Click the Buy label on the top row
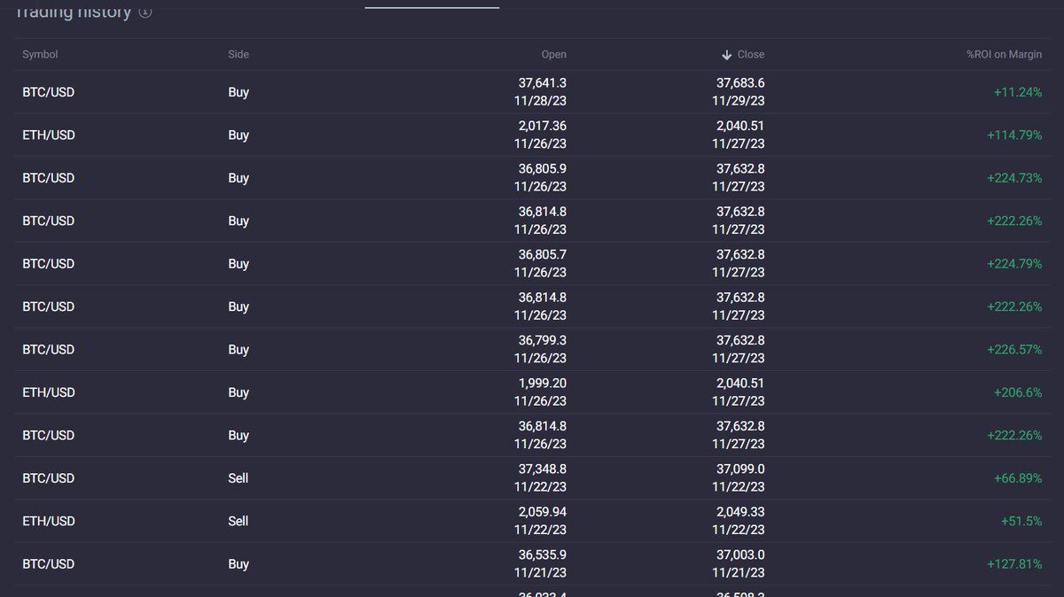Viewport: 1064px width, 597px height. coord(238,92)
